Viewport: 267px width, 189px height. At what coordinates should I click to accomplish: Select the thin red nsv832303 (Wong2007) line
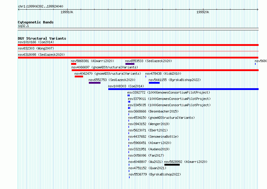tap(138, 51)
